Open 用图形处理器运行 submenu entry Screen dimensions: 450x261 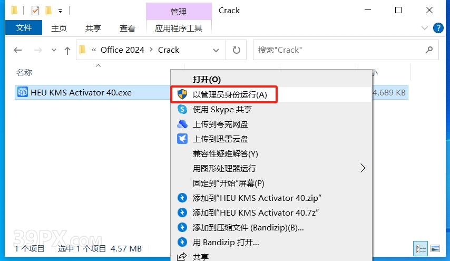coord(271,168)
